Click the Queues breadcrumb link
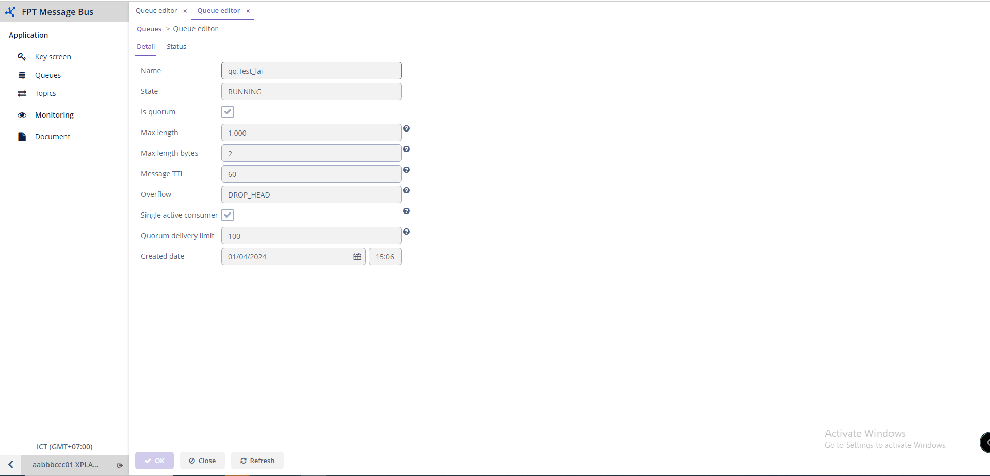The image size is (990, 476). point(149,29)
